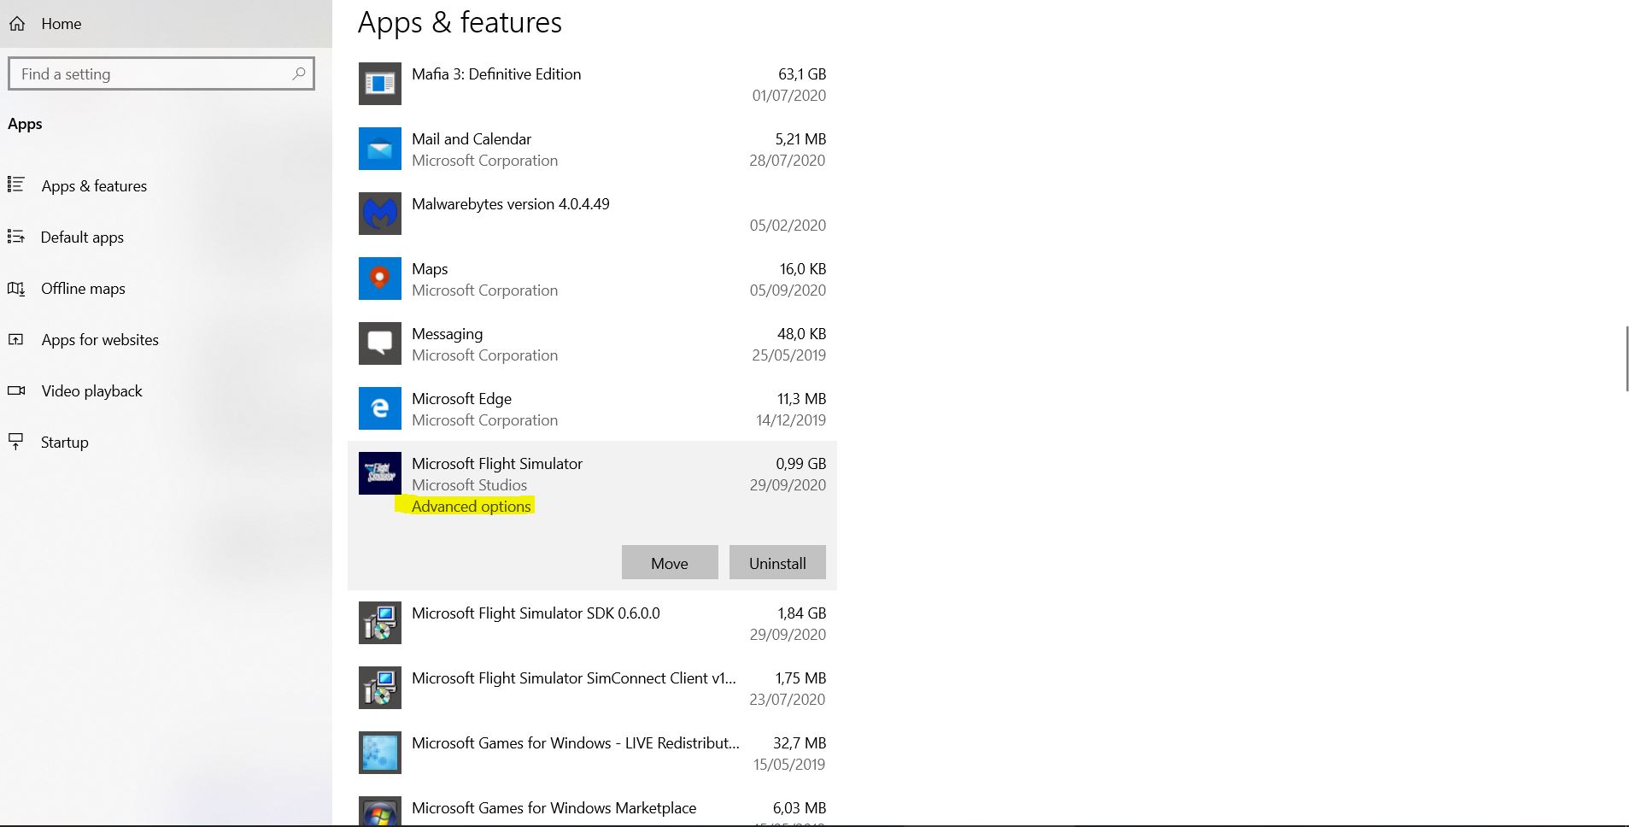Select the Microsoft Edge app icon
1629x827 pixels.
pos(379,408)
